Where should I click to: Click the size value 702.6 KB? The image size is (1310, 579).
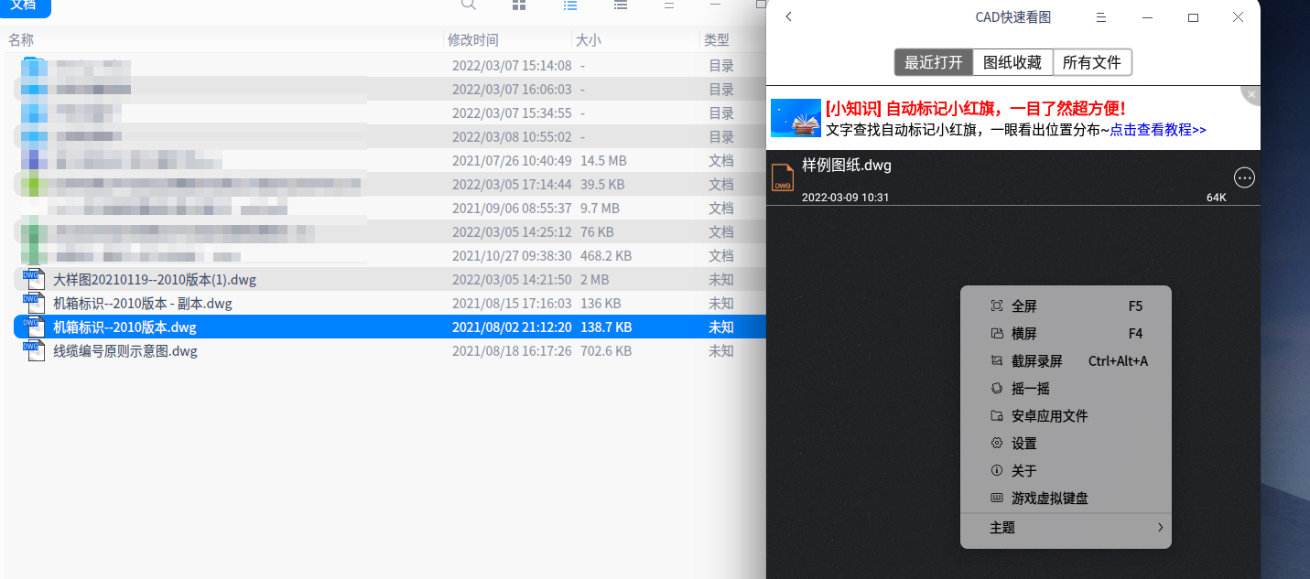pos(606,350)
